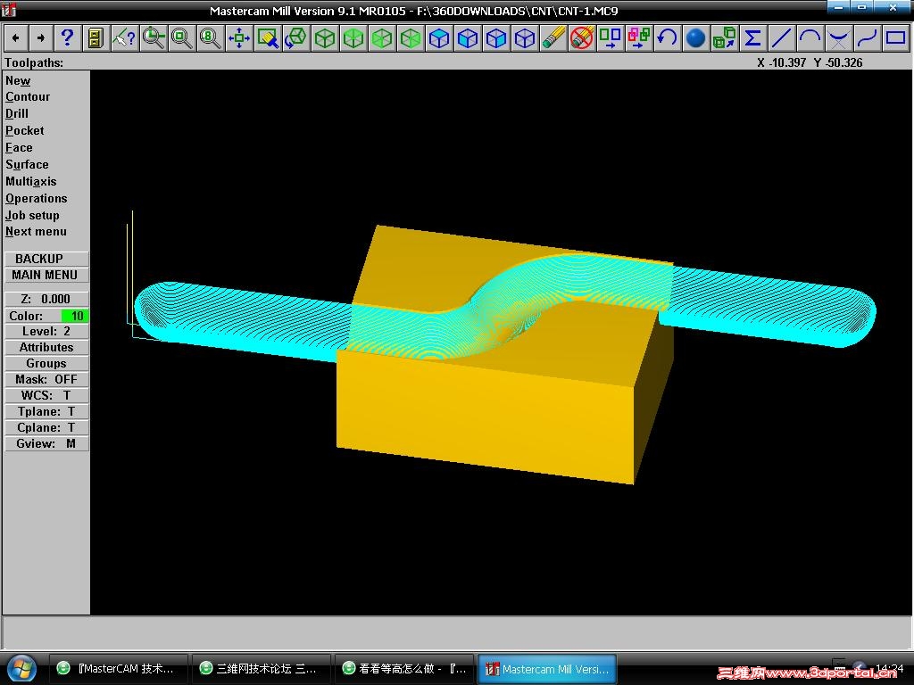914x685 pixels.
Task: Repaint the screen with the brush icon
Action: (268, 38)
